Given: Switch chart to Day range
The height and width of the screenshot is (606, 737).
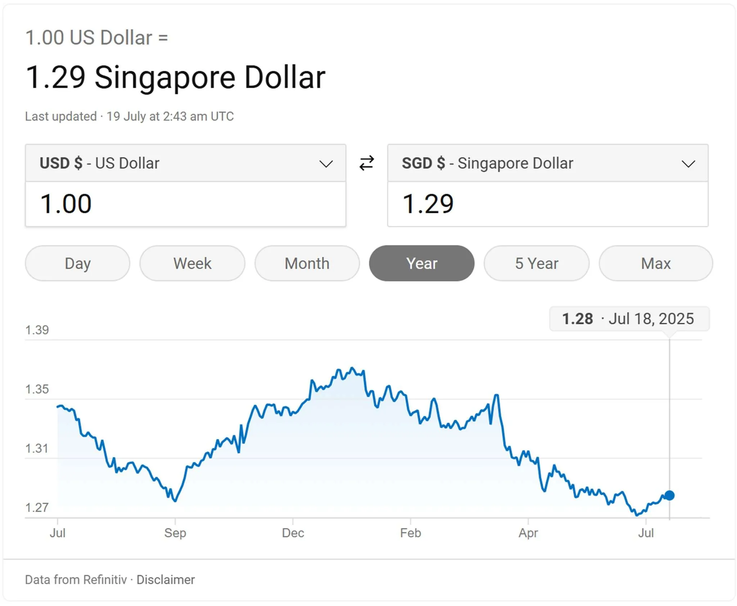Looking at the screenshot, I should click(x=77, y=263).
